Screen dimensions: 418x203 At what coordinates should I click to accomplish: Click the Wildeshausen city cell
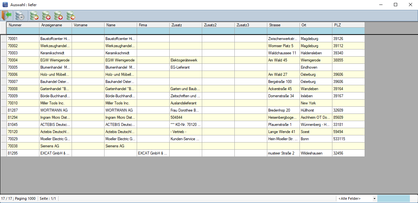(x=316, y=153)
